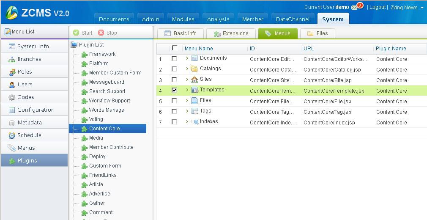Click the Roles icon in the sidebar
Image resolution: width=427 pixels, height=220 pixels.
pos(12,72)
